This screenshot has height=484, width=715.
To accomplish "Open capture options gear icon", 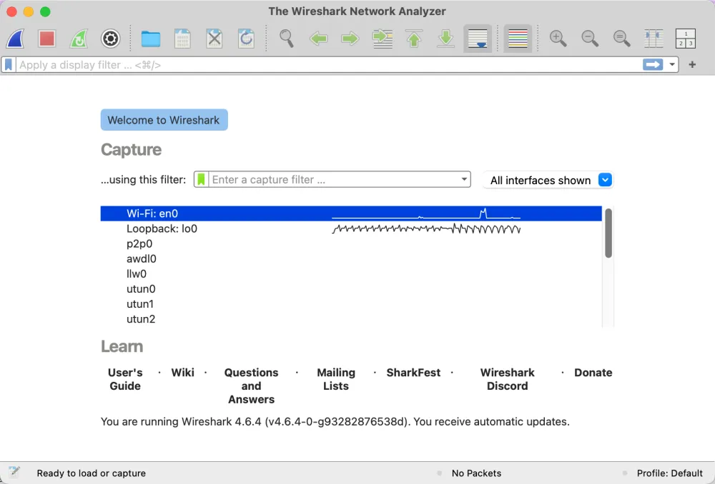I will 110,39.
